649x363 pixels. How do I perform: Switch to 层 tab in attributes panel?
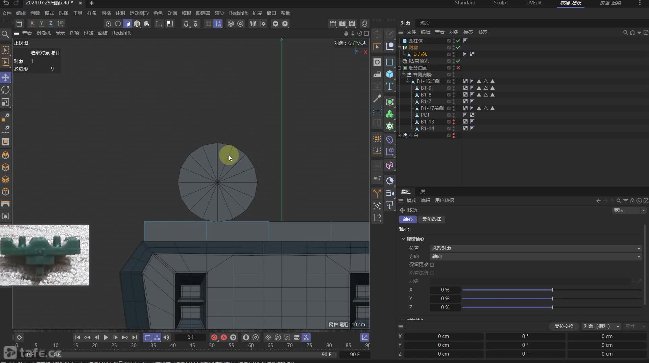[423, 192]
